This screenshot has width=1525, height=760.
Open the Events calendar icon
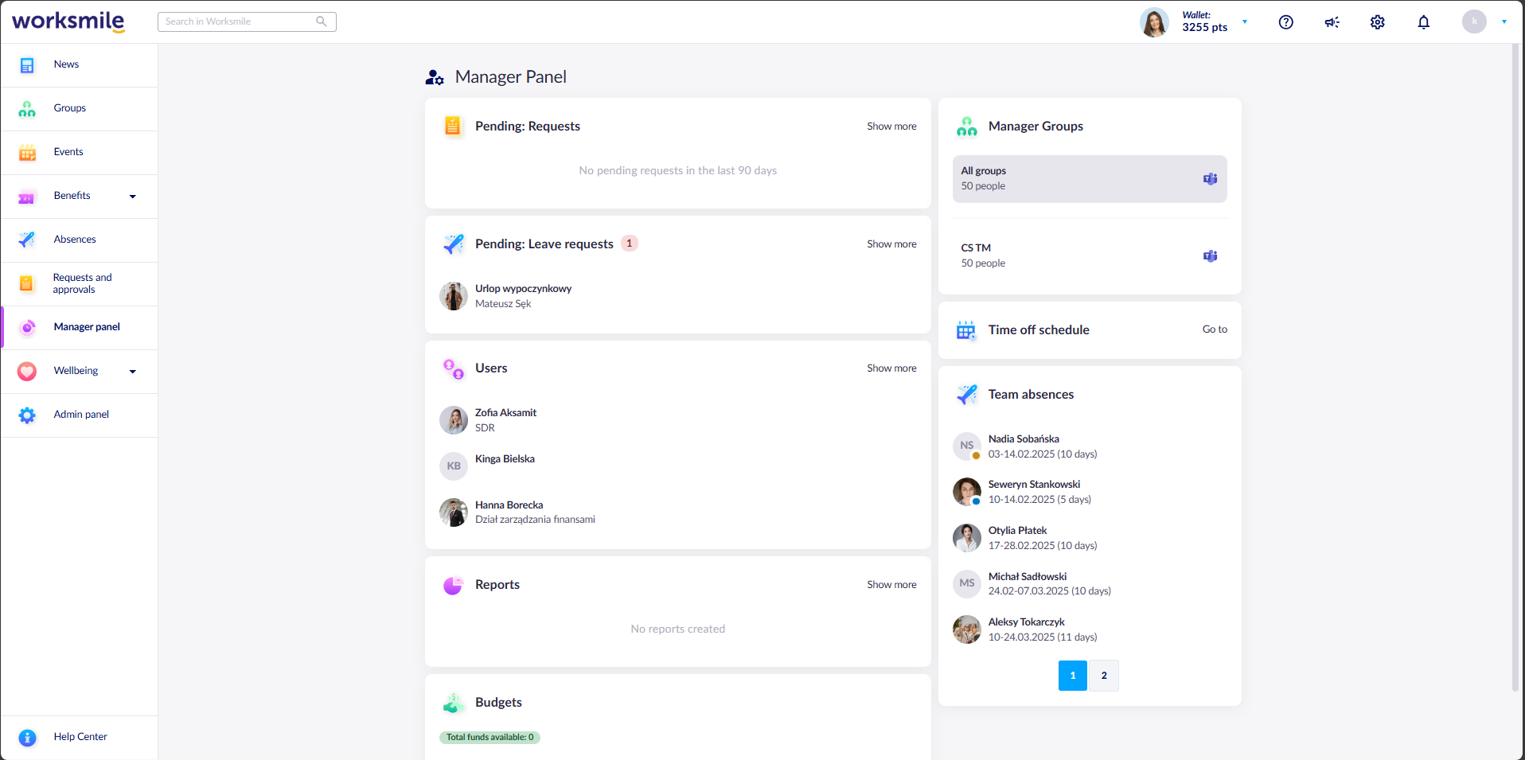point(27,152)
